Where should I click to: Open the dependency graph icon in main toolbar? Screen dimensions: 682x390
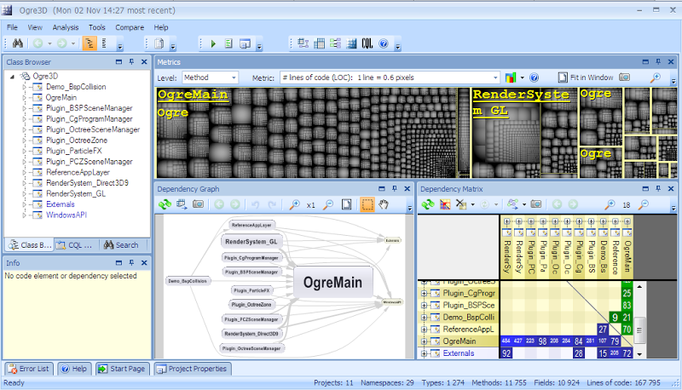coord(303,43)
